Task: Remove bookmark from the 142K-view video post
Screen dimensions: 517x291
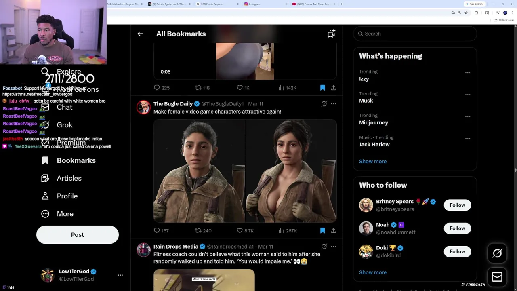Action: pos(322,88)
